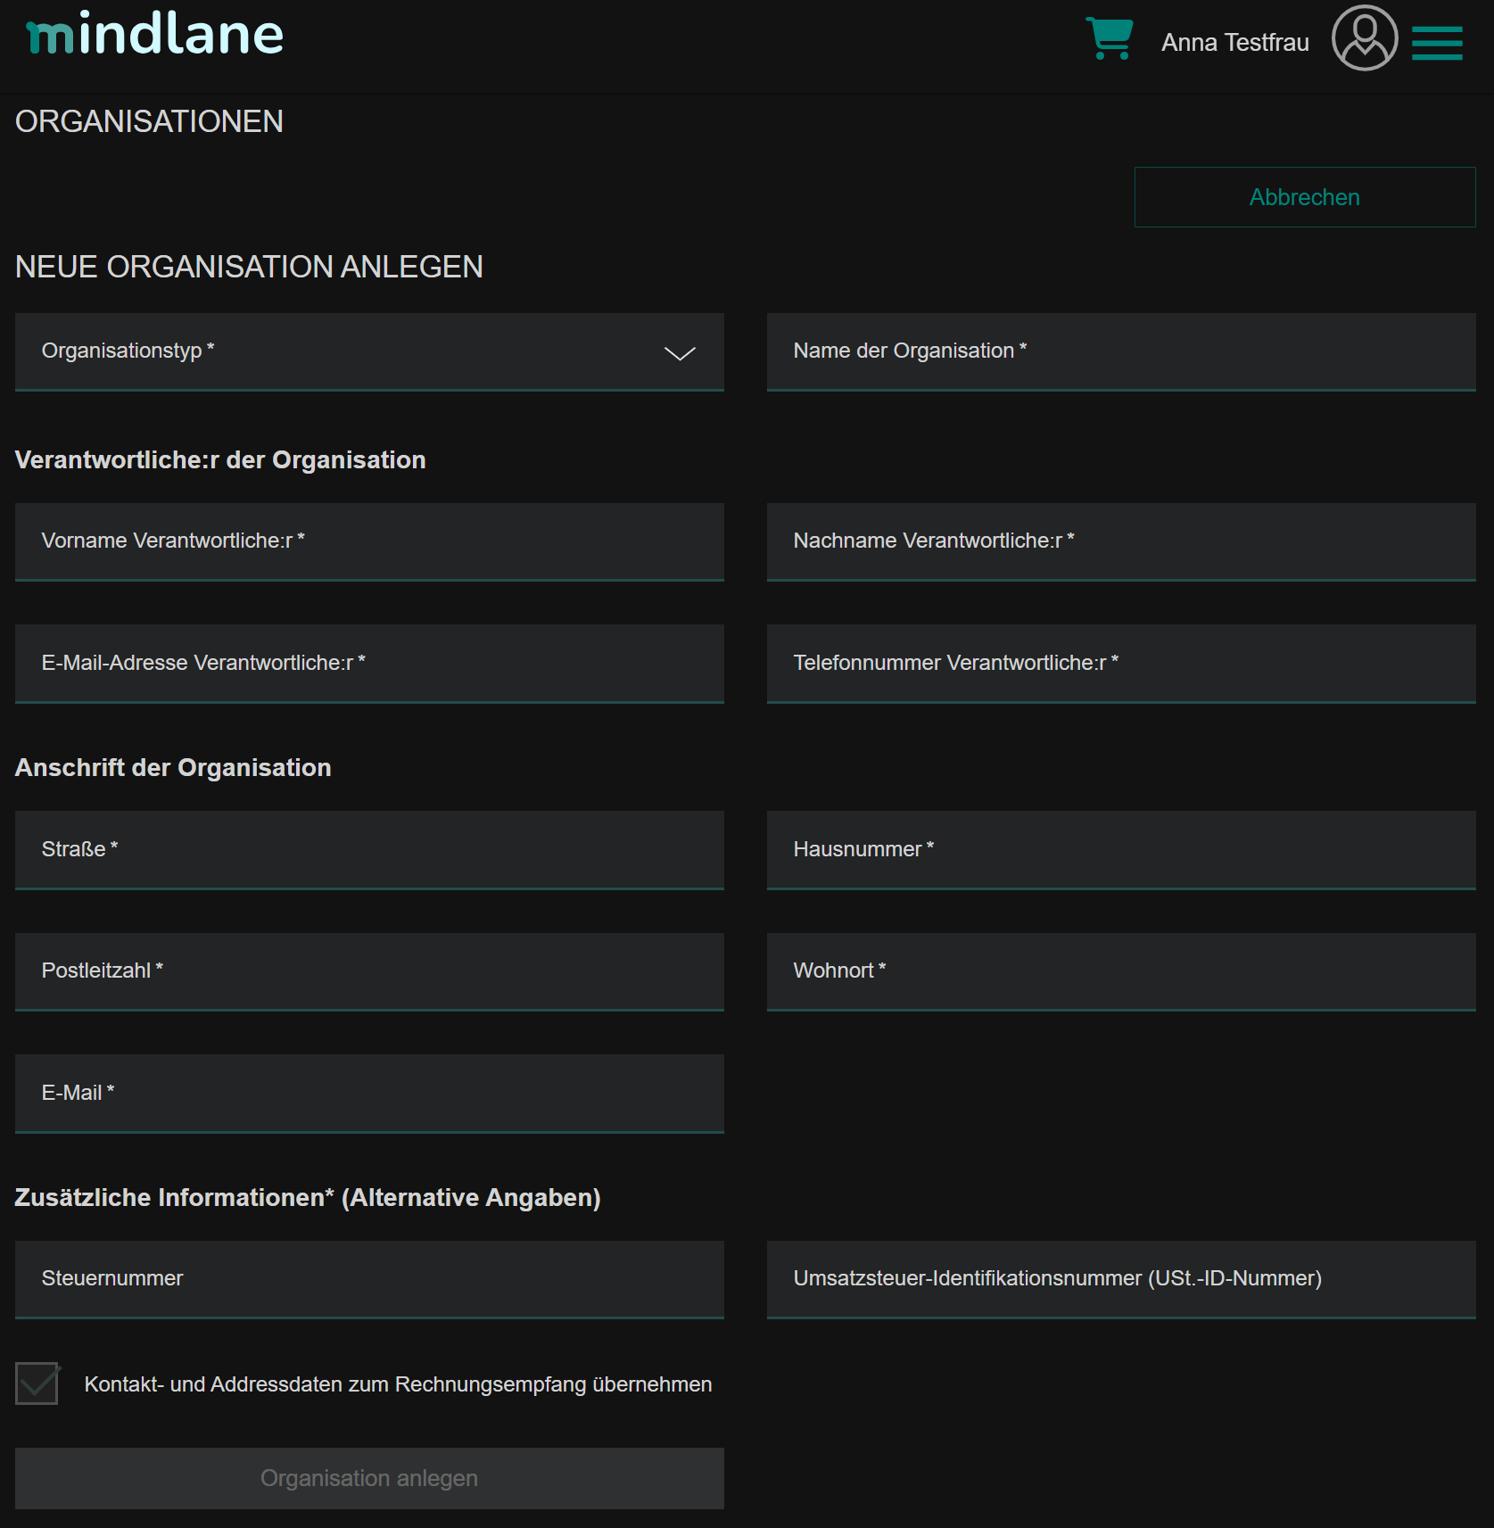Click the Straße input field

(x=369, y=850)
